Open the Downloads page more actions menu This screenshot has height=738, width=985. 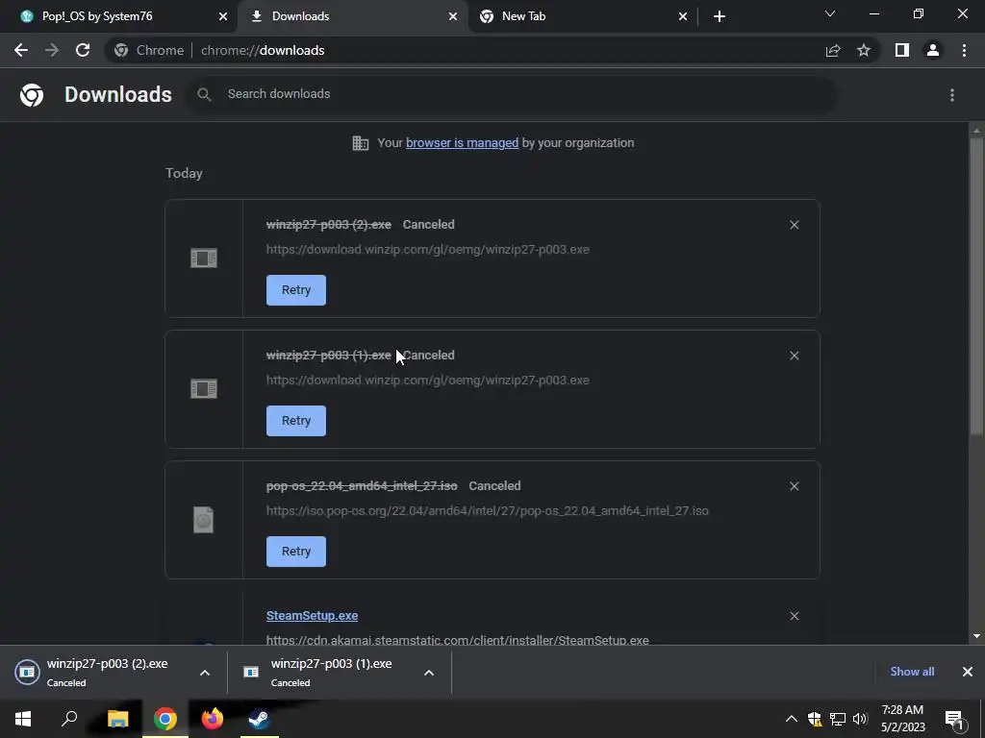[x=952, y=95]
